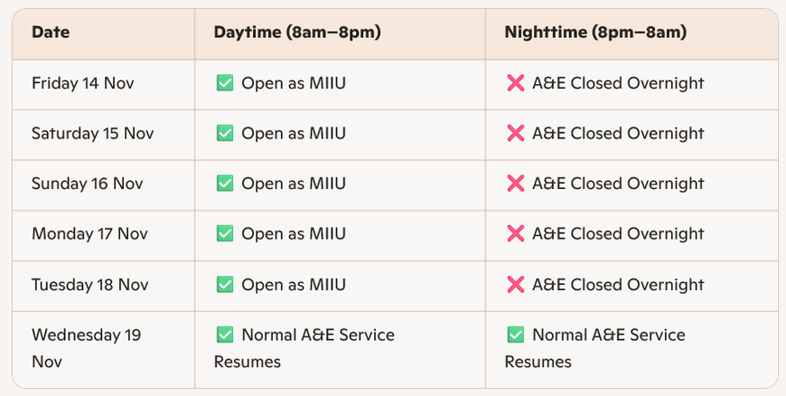
Task: Click green checkmark icon in Saturday 15 Nov row
Action: 225,134
